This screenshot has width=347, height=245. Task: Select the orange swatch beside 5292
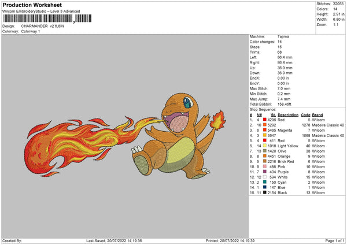(x=265, y=125)
